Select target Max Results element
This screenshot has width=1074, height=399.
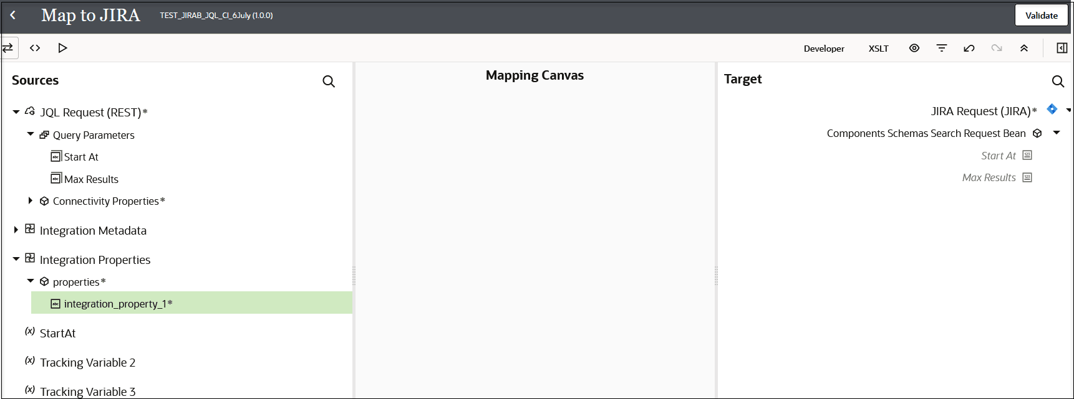pyautogui.click(x=989, y=177)
